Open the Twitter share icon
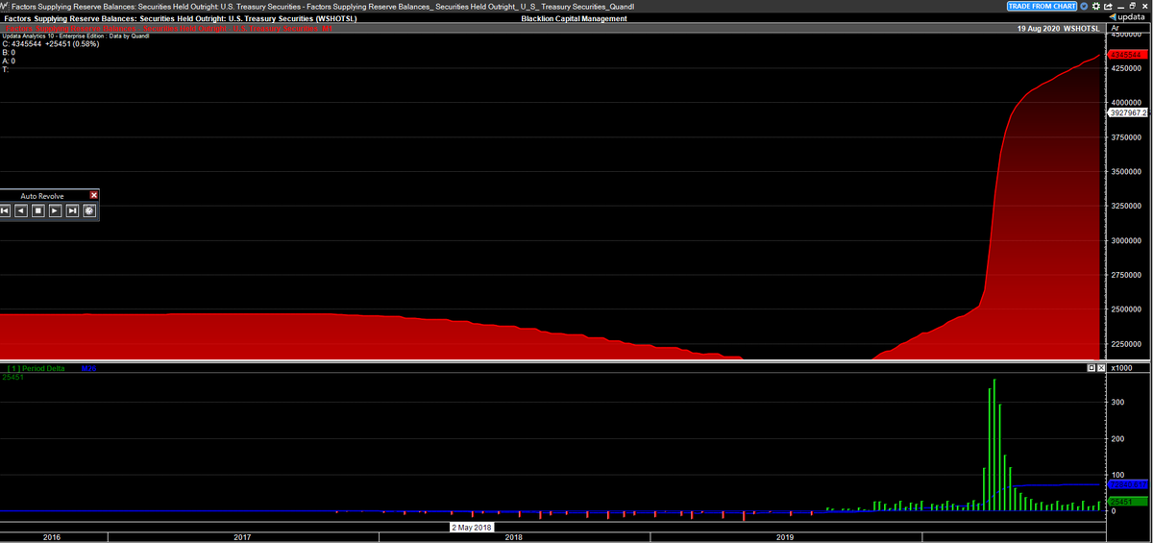This screenshot has height=543, width=1153. [1084, 6]
